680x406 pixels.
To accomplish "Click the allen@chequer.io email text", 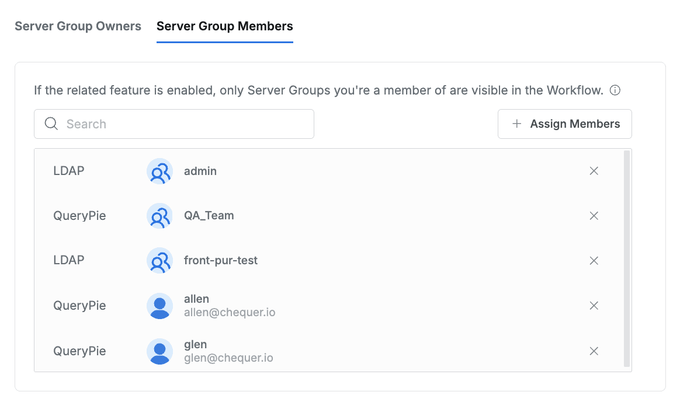I will (x=230, y=313).
